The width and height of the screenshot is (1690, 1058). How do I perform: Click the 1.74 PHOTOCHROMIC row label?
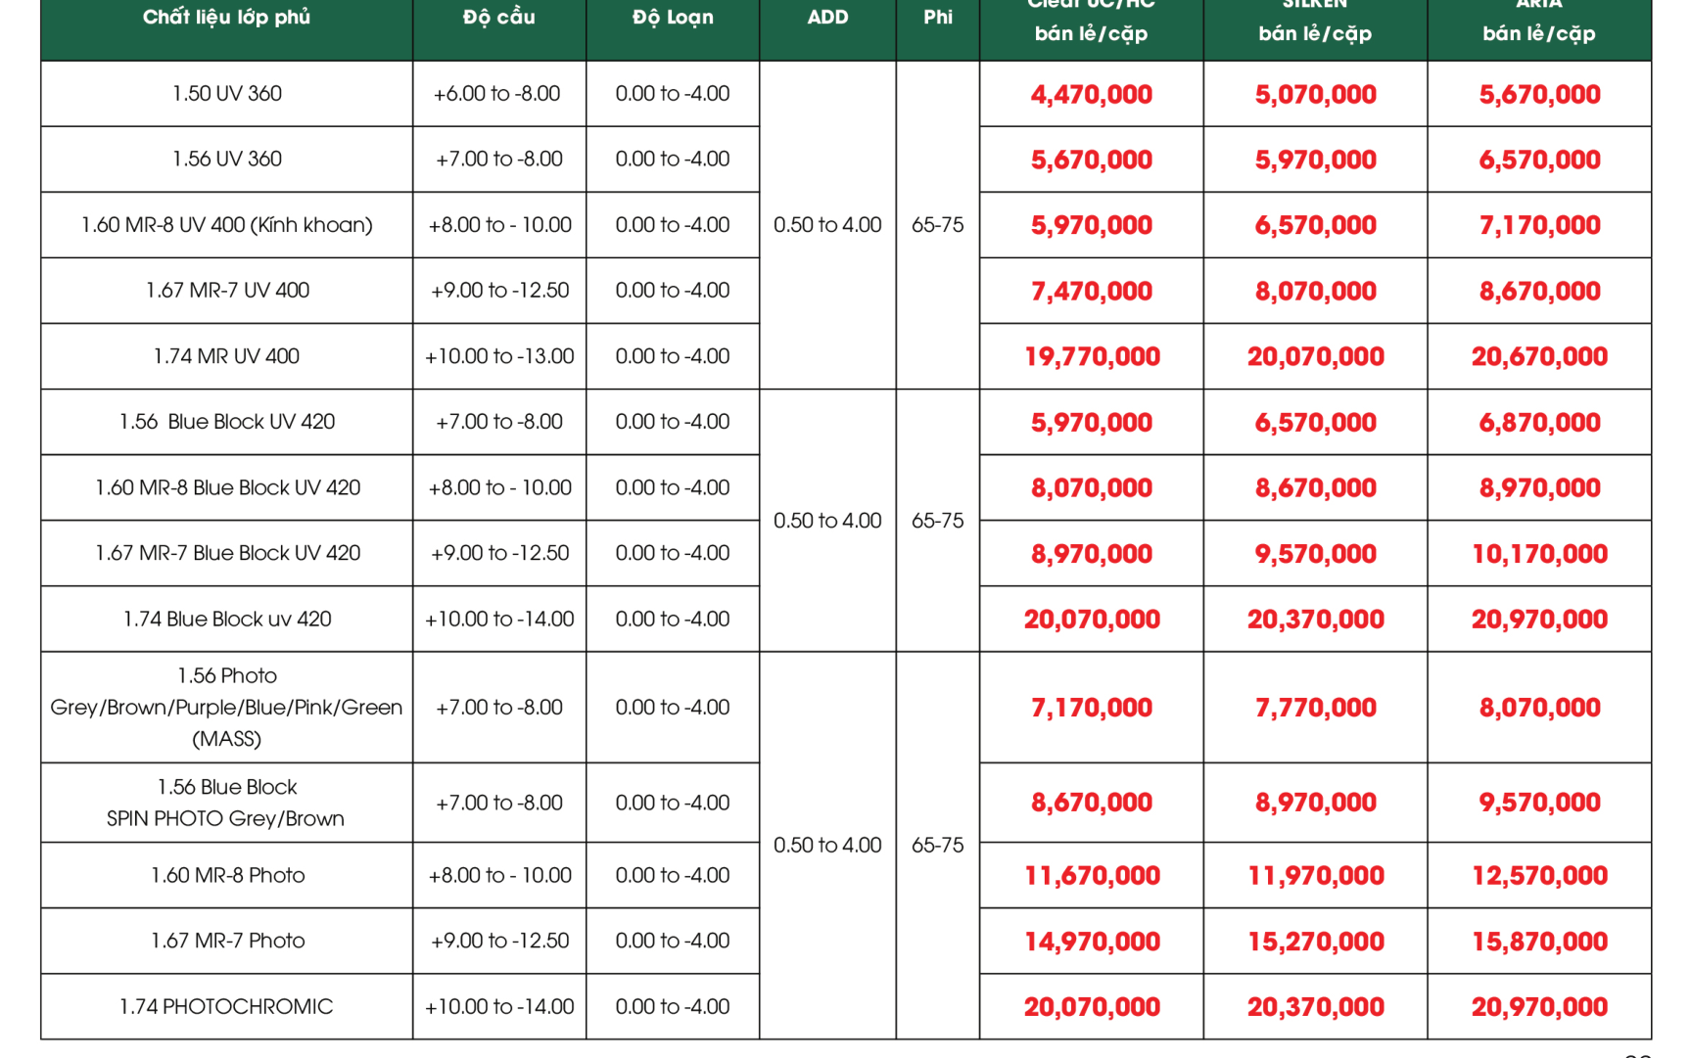(x=227, y=1007)
